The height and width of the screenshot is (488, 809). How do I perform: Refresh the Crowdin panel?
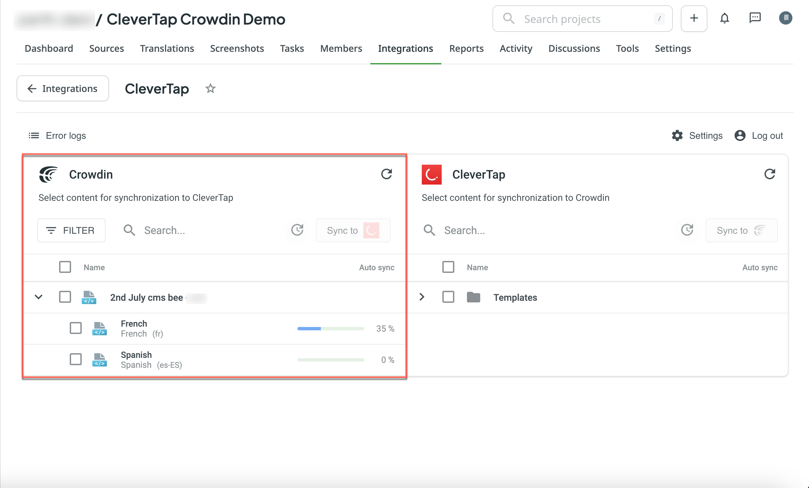coord(387,174)
